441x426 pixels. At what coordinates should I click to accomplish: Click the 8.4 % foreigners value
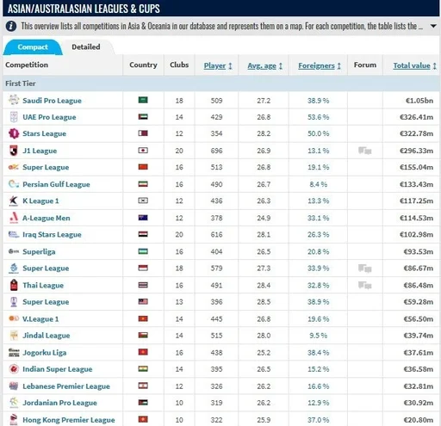(318, 184)
